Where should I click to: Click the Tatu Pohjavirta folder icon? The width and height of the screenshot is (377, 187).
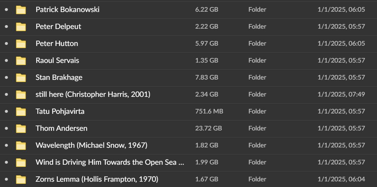pos(21,112)
